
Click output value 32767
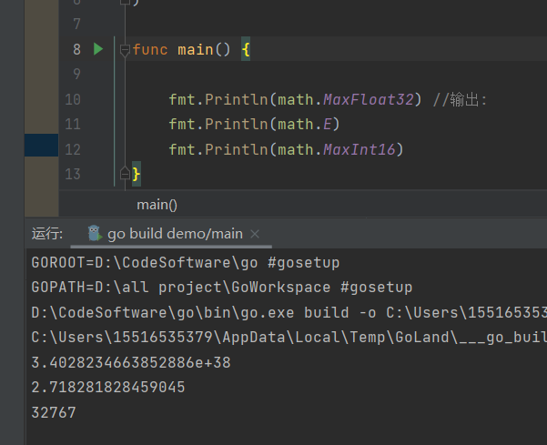click(54, 412)
